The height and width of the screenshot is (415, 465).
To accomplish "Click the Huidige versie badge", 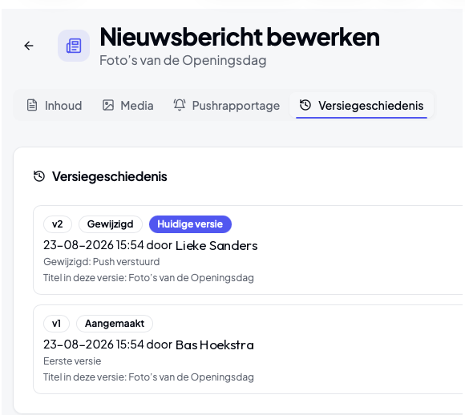I will [x=190, y=224].
